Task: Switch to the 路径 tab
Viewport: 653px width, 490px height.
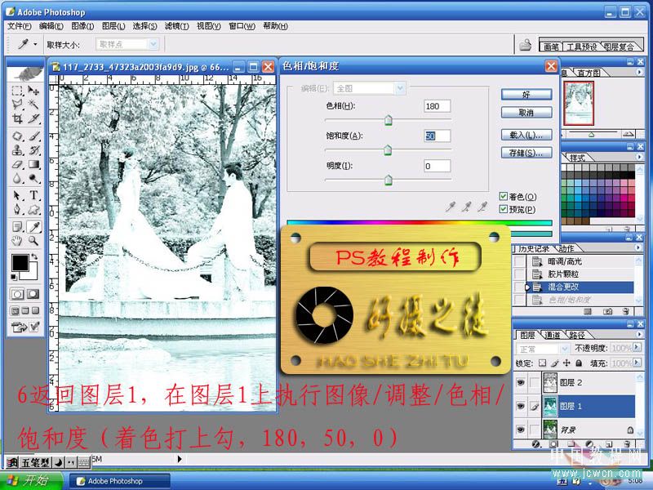Action: [577, 335]
